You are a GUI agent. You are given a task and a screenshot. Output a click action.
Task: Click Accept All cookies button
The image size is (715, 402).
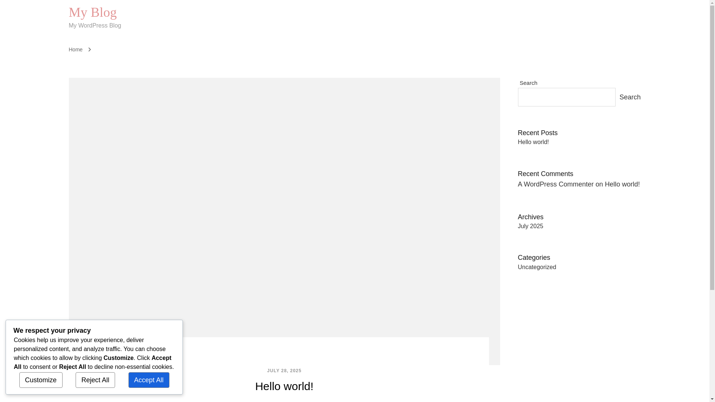[x=149, y=380]
